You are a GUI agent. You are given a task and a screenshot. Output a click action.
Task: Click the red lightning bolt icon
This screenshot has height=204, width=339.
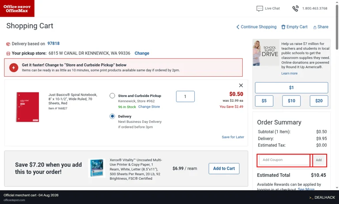point(14,67)
